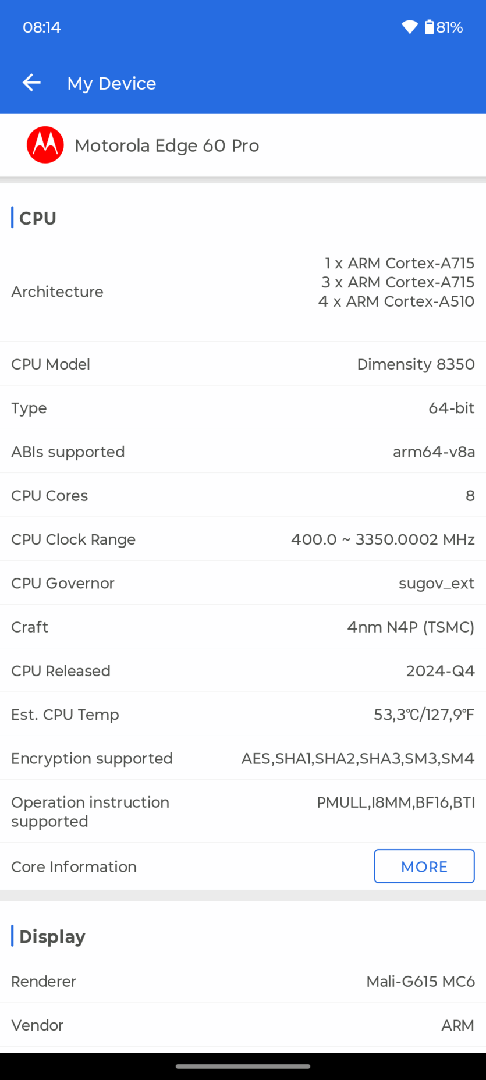Screen dimensions: 486x1080
Task: Tap the Display section header
Action: pyautogui.click(x=52, y=936)
